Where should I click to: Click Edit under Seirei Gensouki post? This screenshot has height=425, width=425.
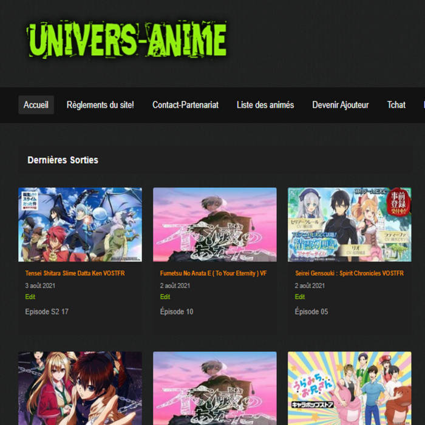(x=300, y=297)
